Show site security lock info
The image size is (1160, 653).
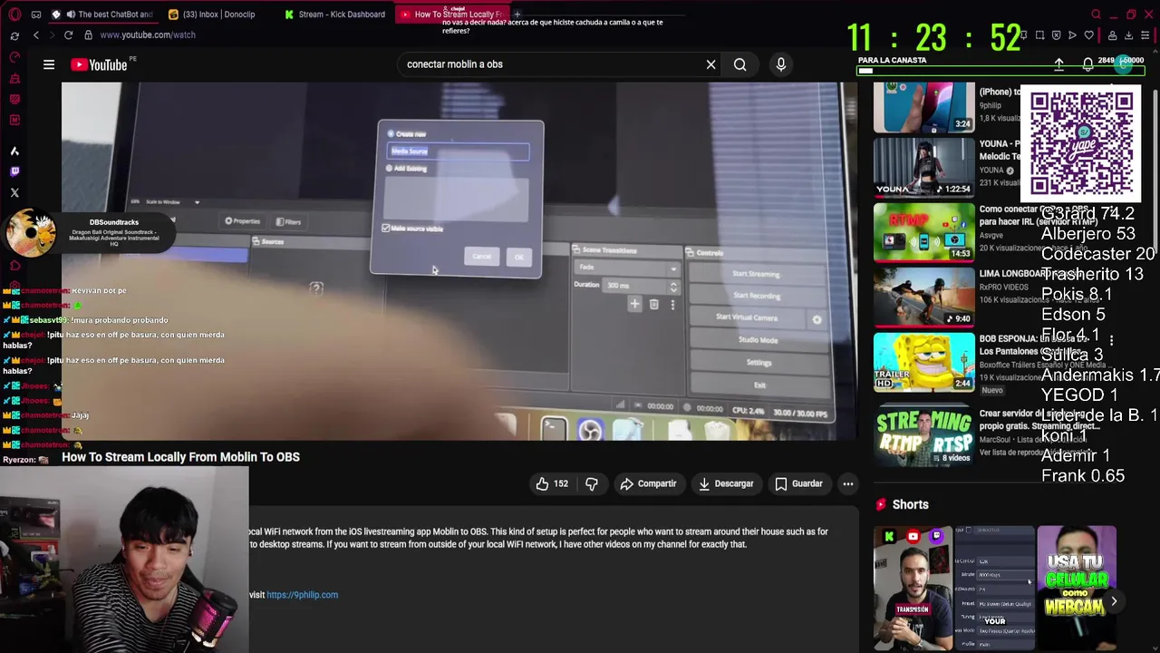(x=88, y=34)
